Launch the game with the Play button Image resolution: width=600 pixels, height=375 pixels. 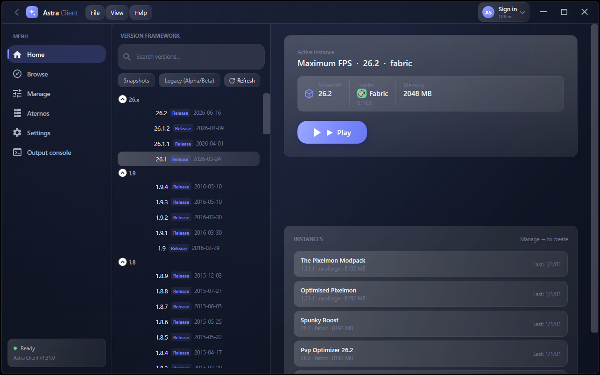pyautogui.click(x=332, y=132)
